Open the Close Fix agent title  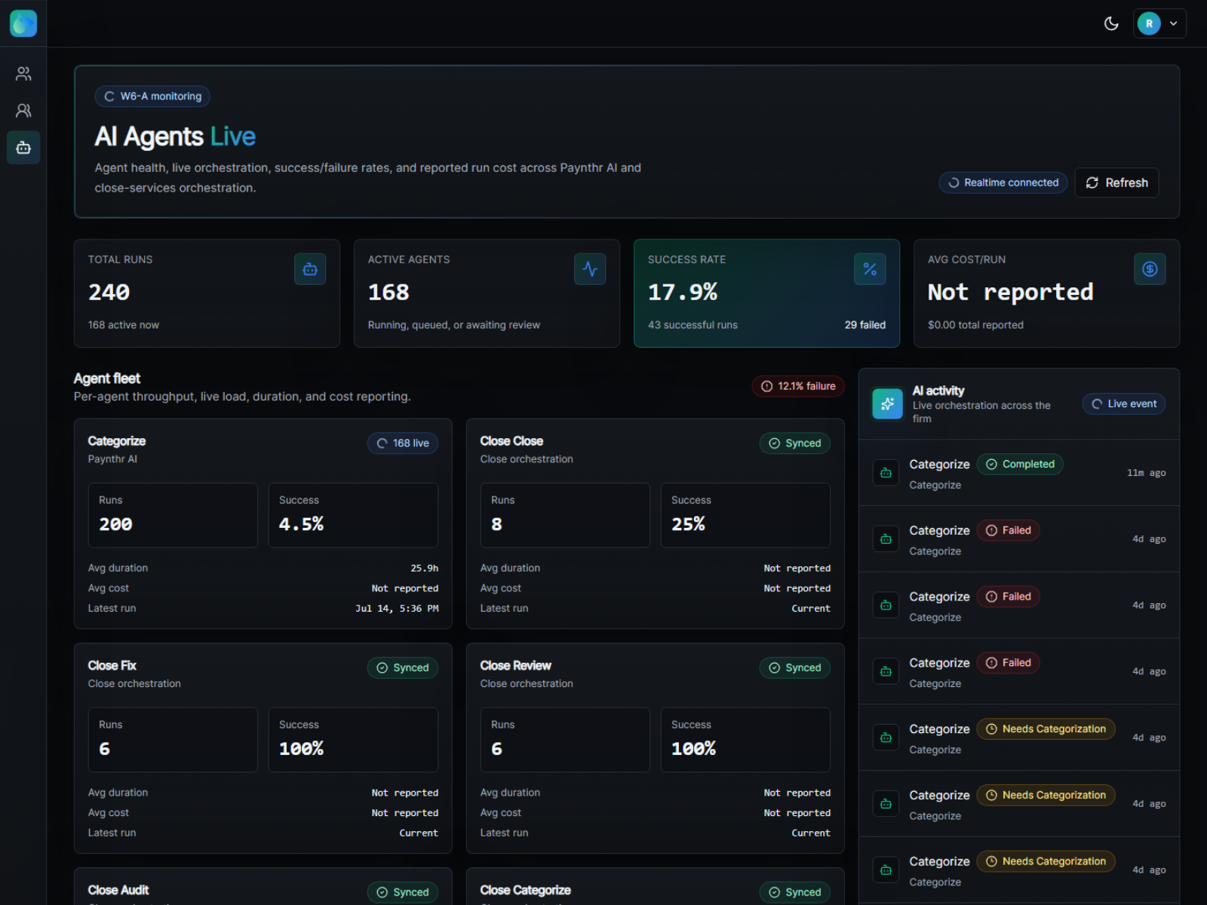pos(112,666)
